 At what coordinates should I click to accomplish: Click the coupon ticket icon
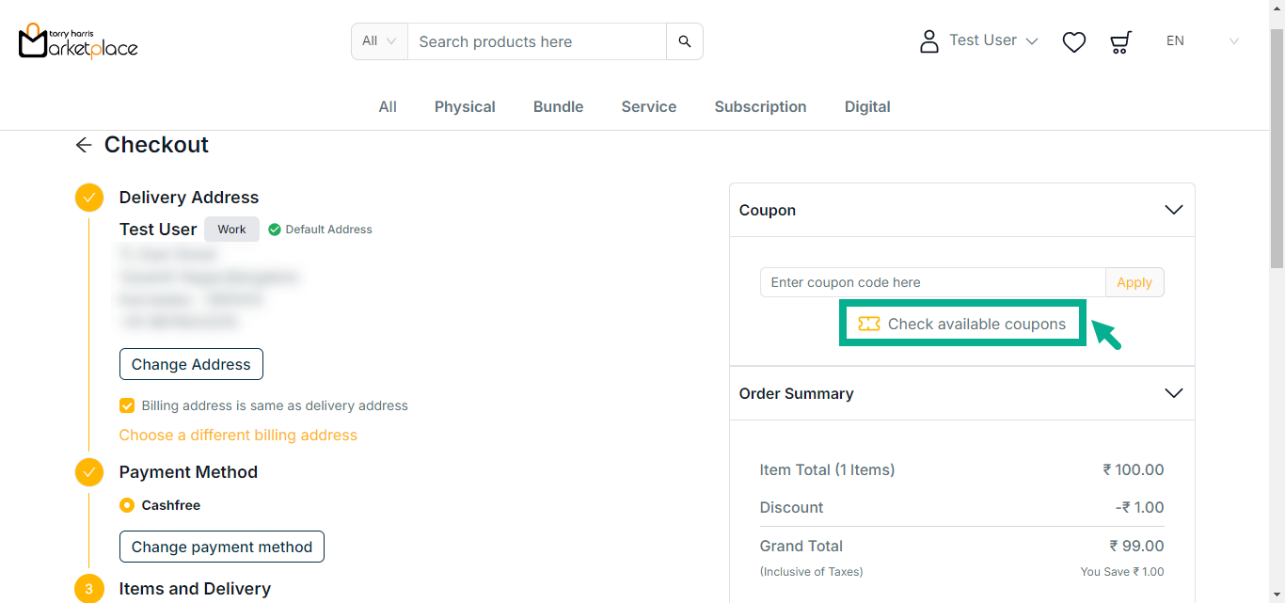869,324
